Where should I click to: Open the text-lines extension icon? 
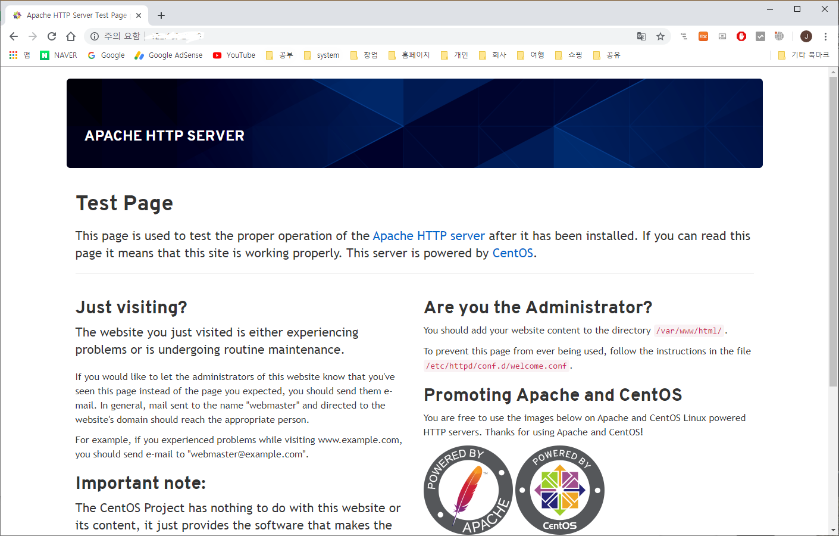coord(684,36)
